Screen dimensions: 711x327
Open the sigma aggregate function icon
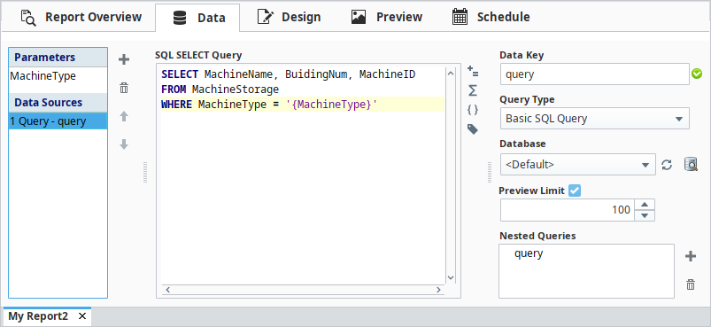473,90
